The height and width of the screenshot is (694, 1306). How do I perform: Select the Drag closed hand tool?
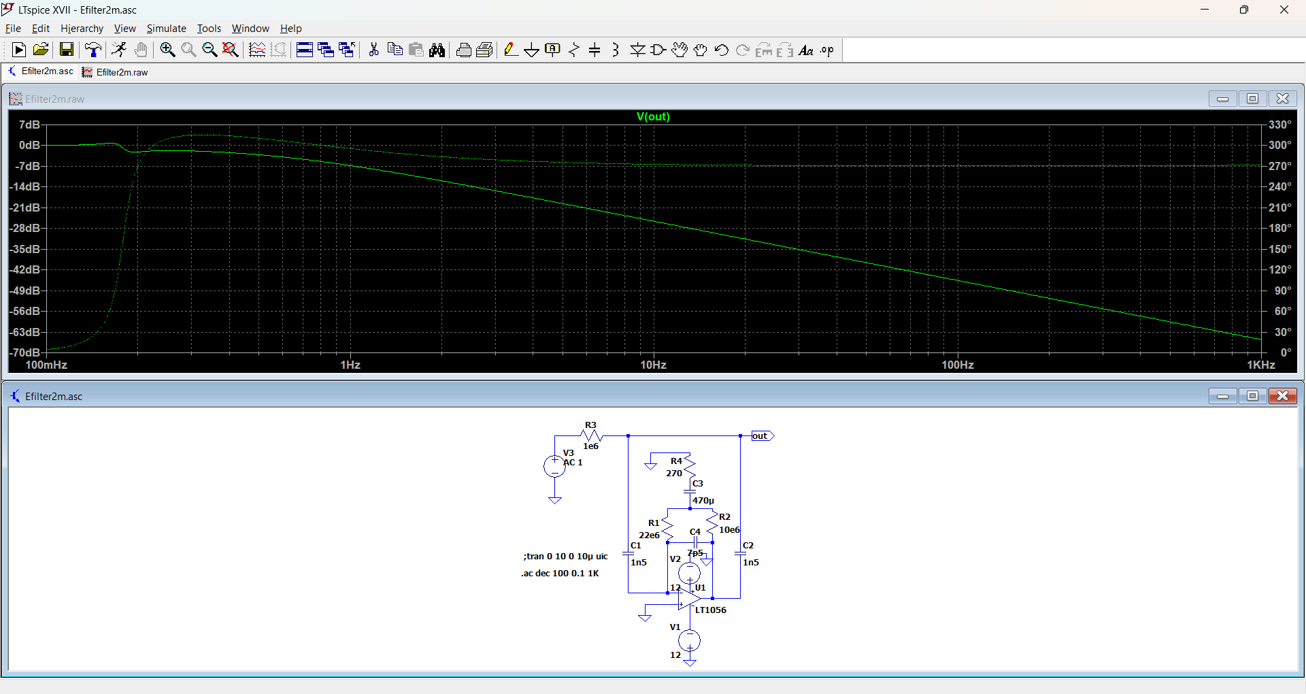tap(701, 50)
